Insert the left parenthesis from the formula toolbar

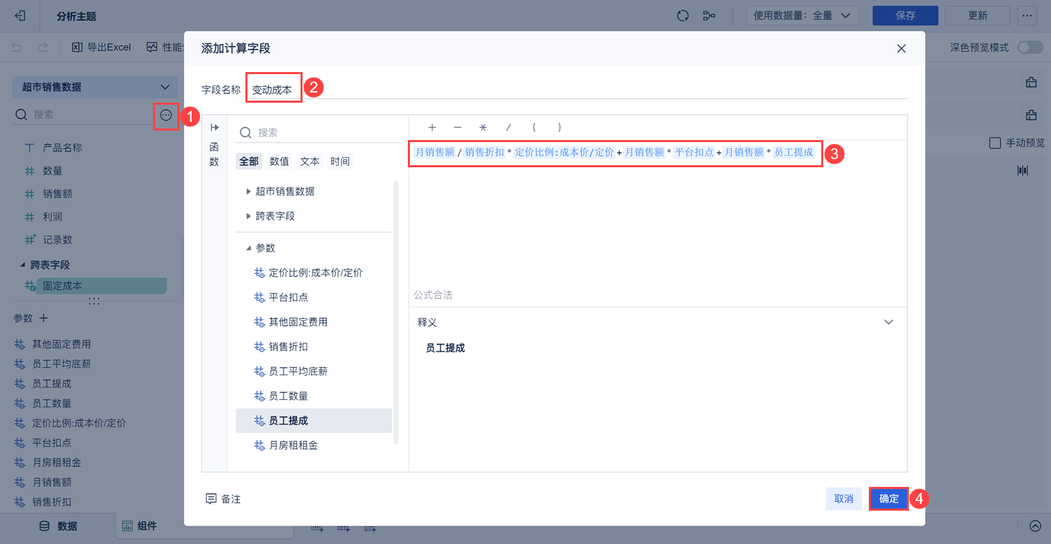click(x=534, y=127)
